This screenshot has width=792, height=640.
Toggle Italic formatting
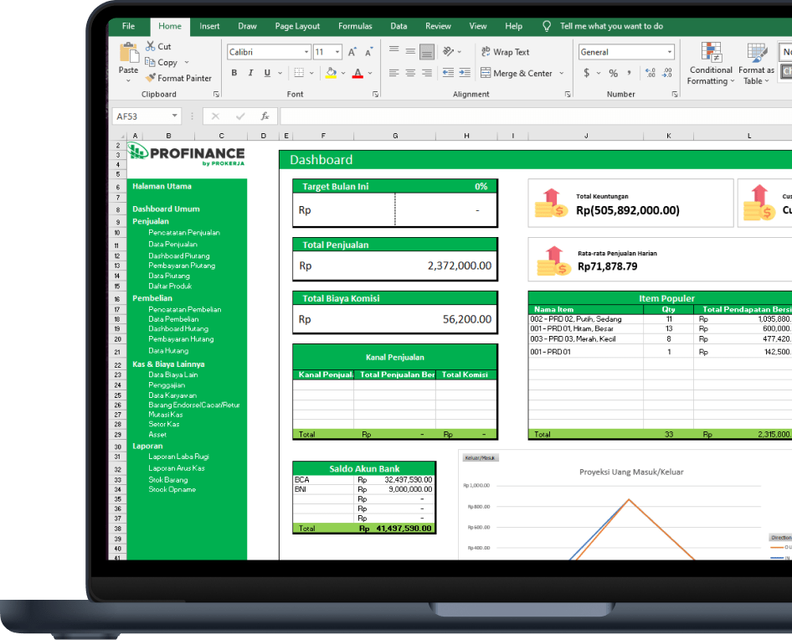pos(251,74)
